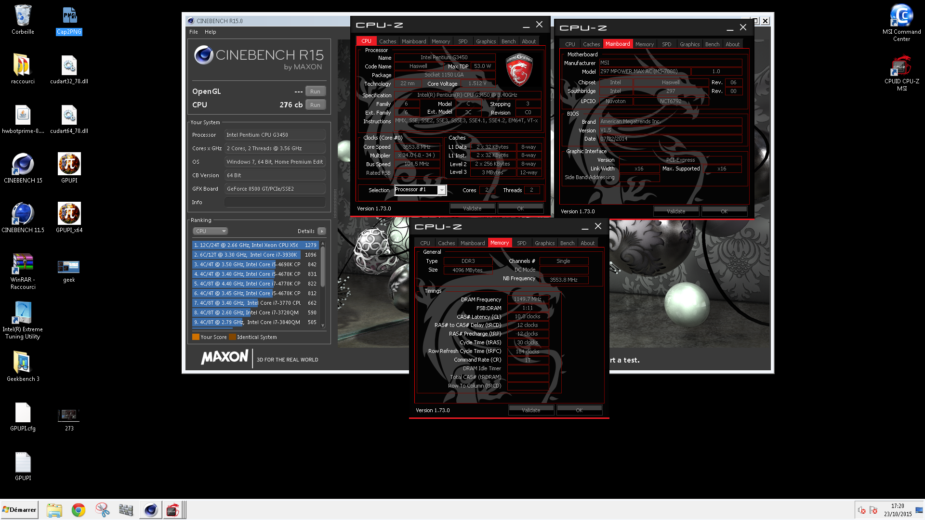Viewport: 925px width, 520px height.
Task: Click the Info input field in Cinebench
Action: coord(275,202)
